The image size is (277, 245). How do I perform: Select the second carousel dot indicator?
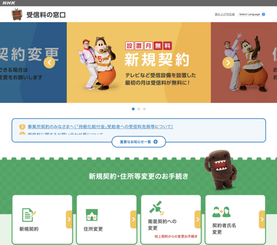coord(139,109)
